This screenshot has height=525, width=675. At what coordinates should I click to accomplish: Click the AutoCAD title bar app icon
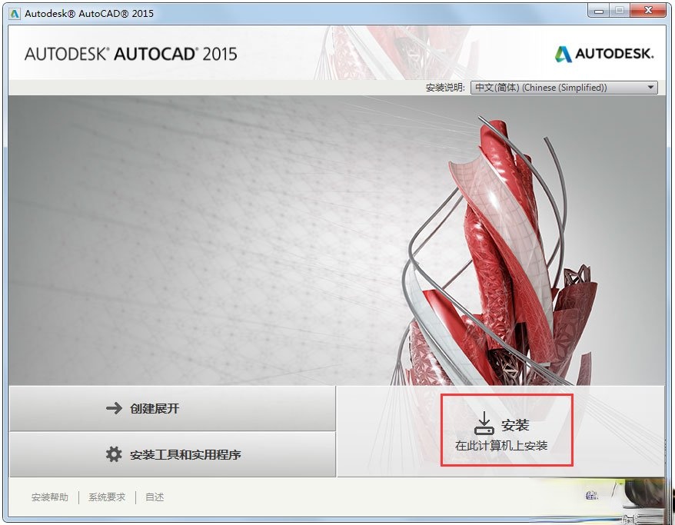(15, 14)
